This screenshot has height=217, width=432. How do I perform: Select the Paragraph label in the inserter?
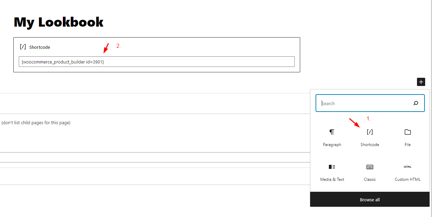coord(332,145)
